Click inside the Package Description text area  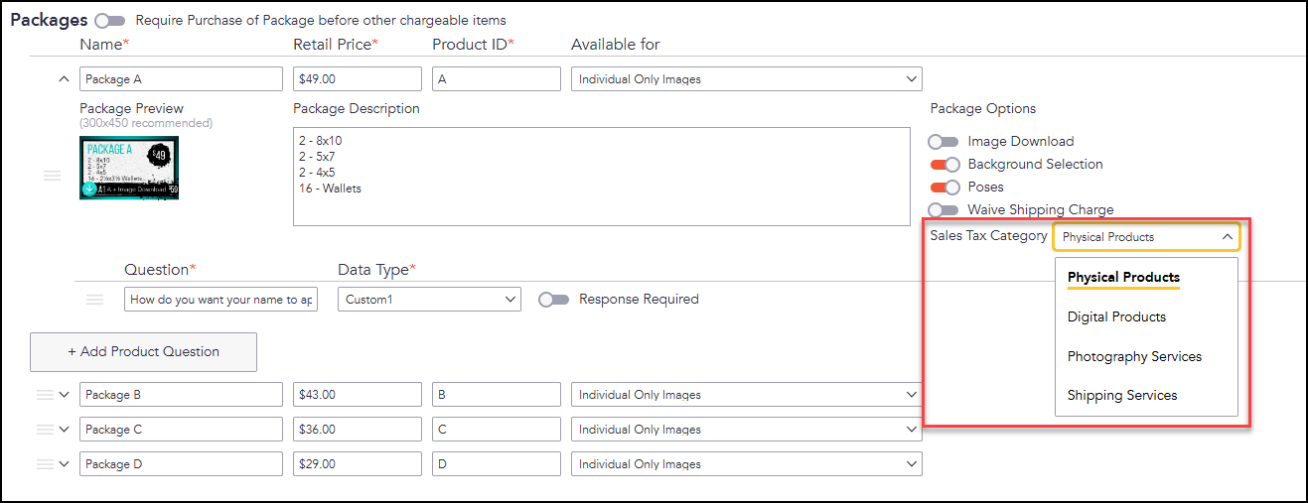pyautogui.click(x=602, y=177)
